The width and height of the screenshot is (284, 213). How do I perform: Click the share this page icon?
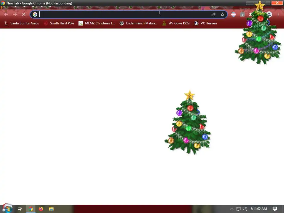(214, 14)
